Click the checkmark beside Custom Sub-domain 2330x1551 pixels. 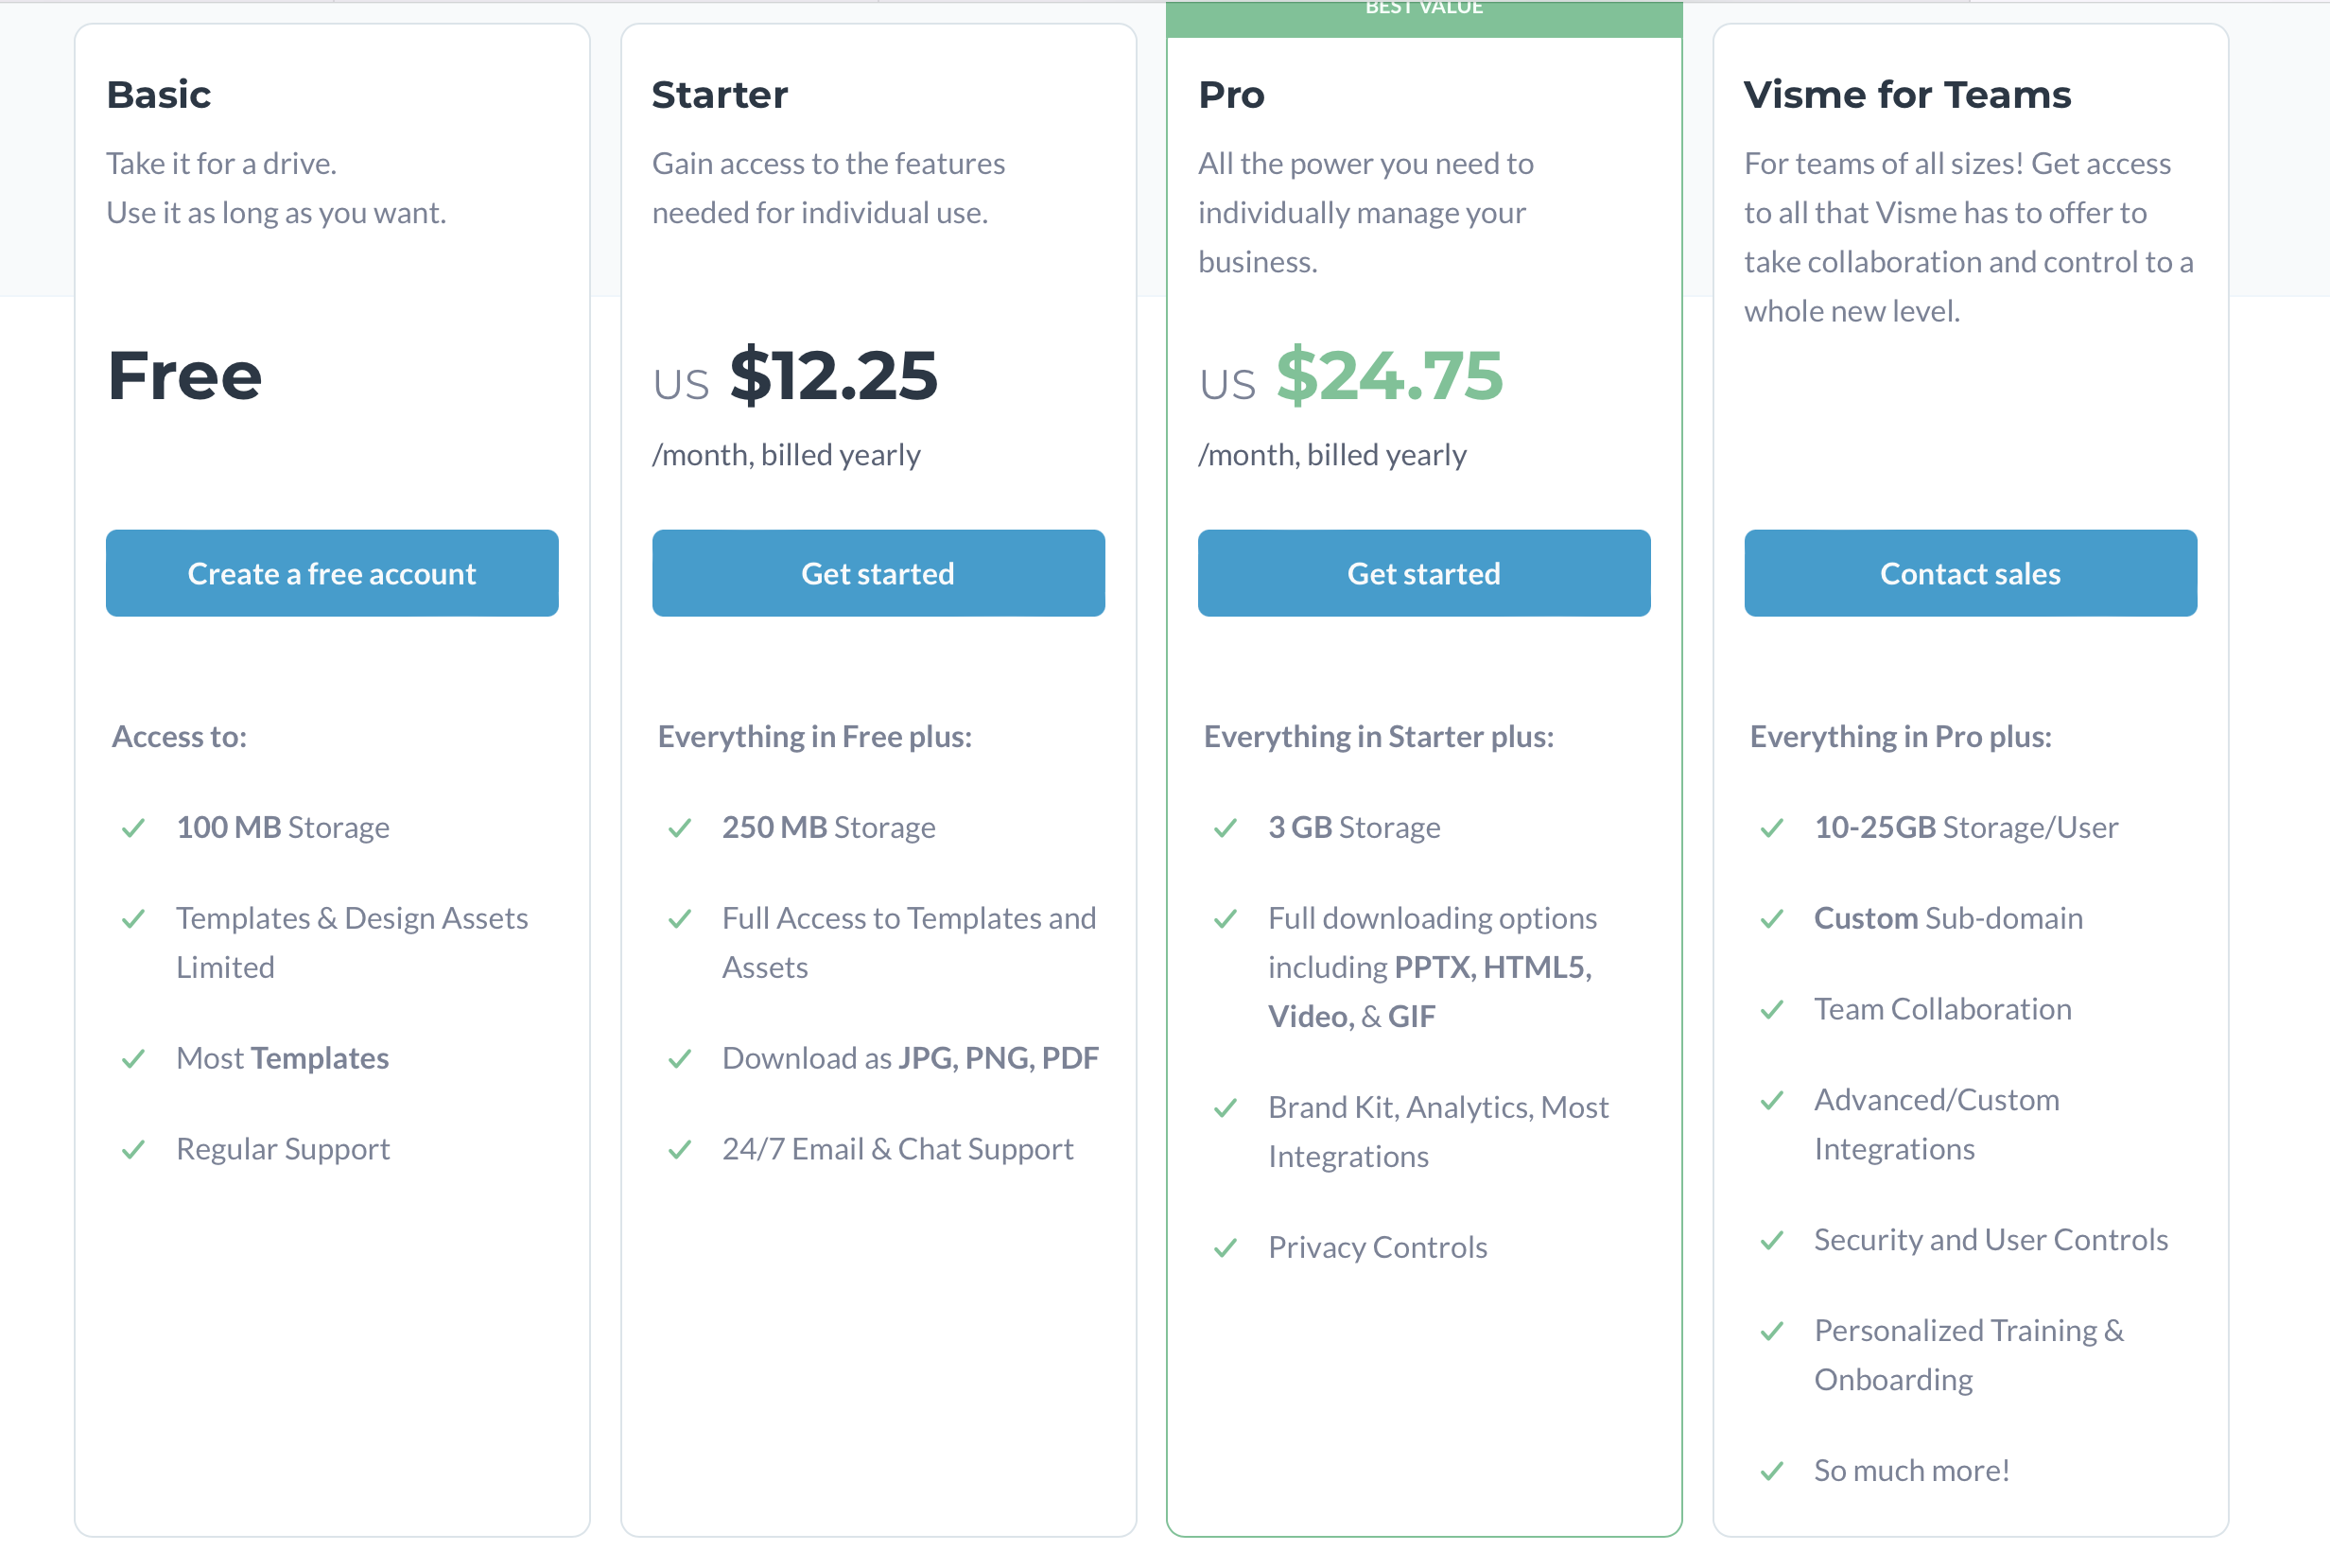1772,919
